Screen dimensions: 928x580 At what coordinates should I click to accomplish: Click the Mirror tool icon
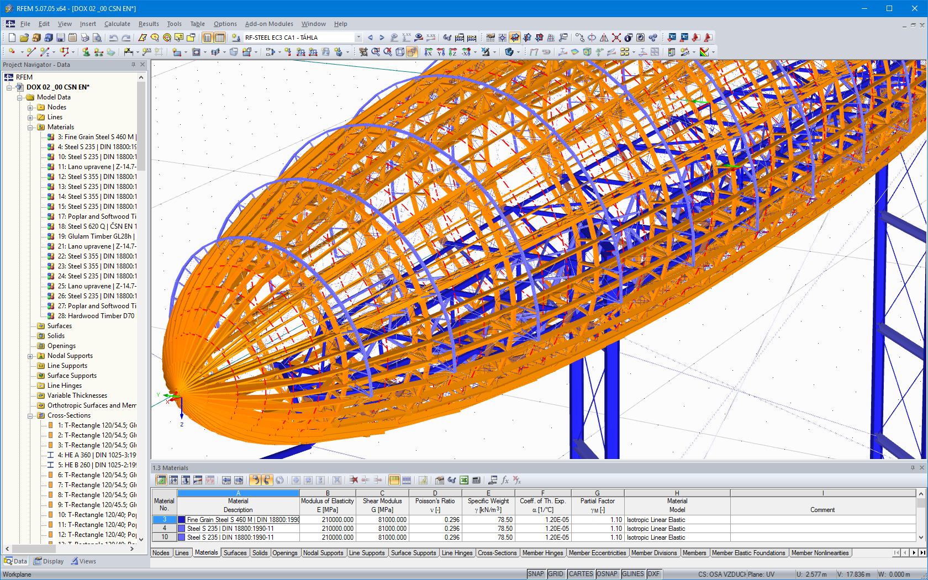604,38
